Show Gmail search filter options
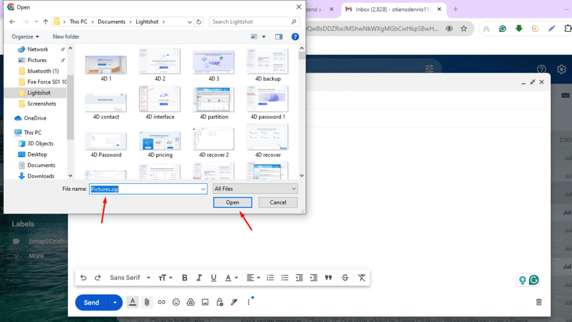 (x=429, y=68)
